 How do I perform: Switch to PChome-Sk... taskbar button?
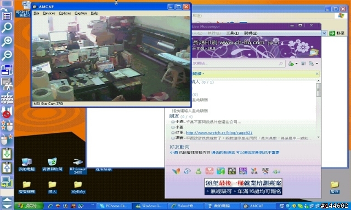point(114,206)
